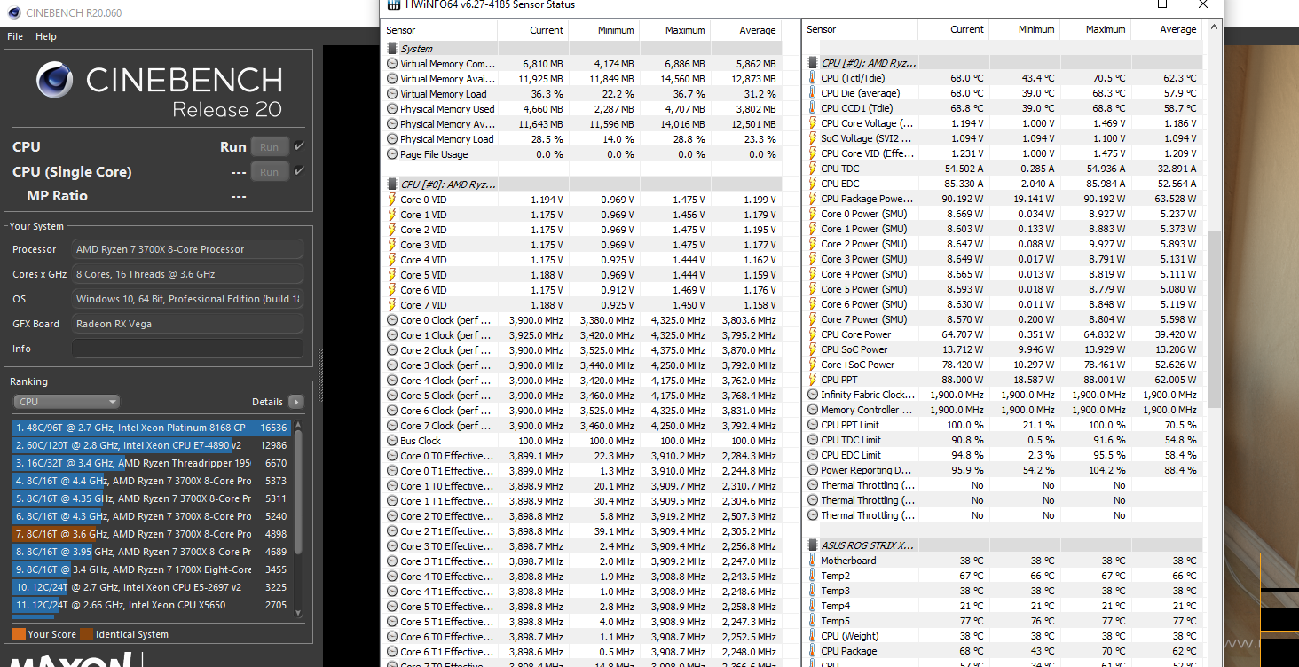Image resolution: width=1299 pixels, height=667 pixels.
Task: Click the Physical Memory Used row icon
Action: [x=392, y=109]
